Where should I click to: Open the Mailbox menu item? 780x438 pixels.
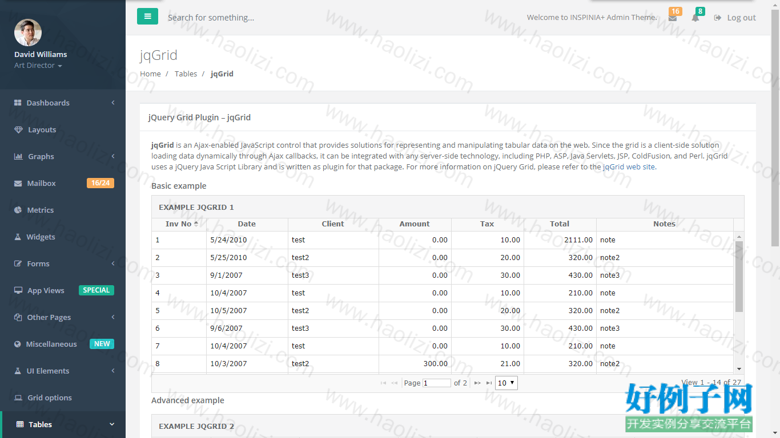pos(63,183)
